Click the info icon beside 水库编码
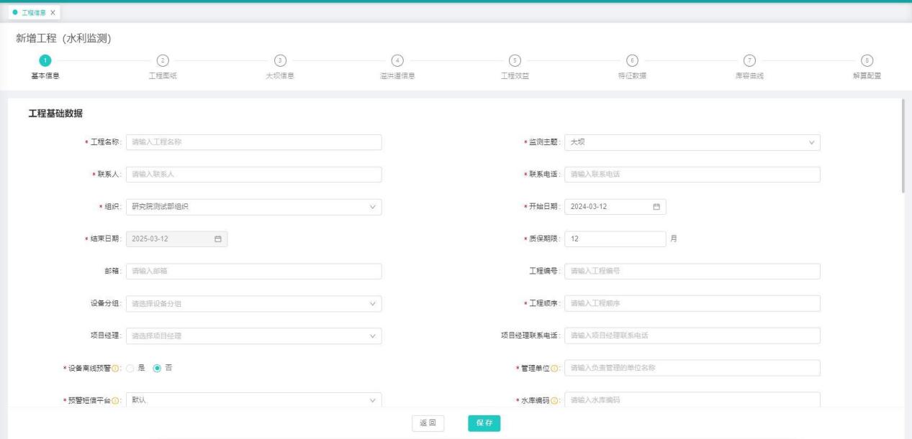 click(554, 401)
